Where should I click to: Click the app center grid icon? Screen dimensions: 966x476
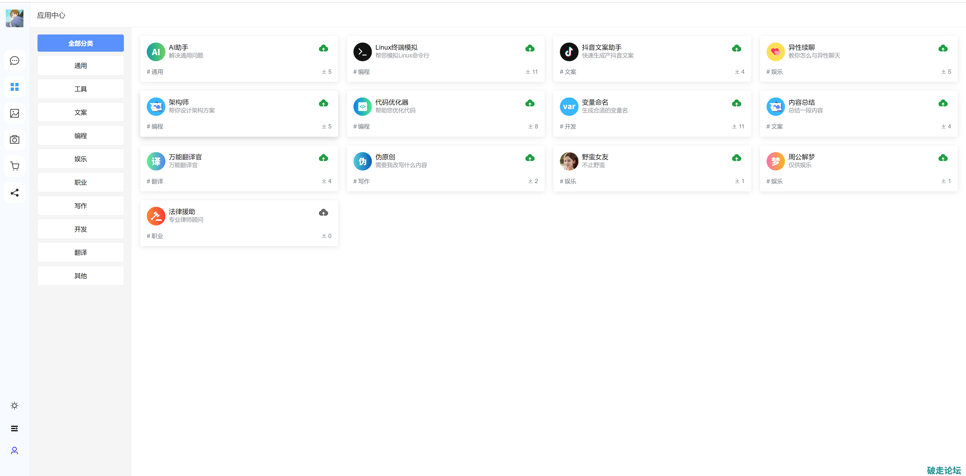tap(14, 87)
